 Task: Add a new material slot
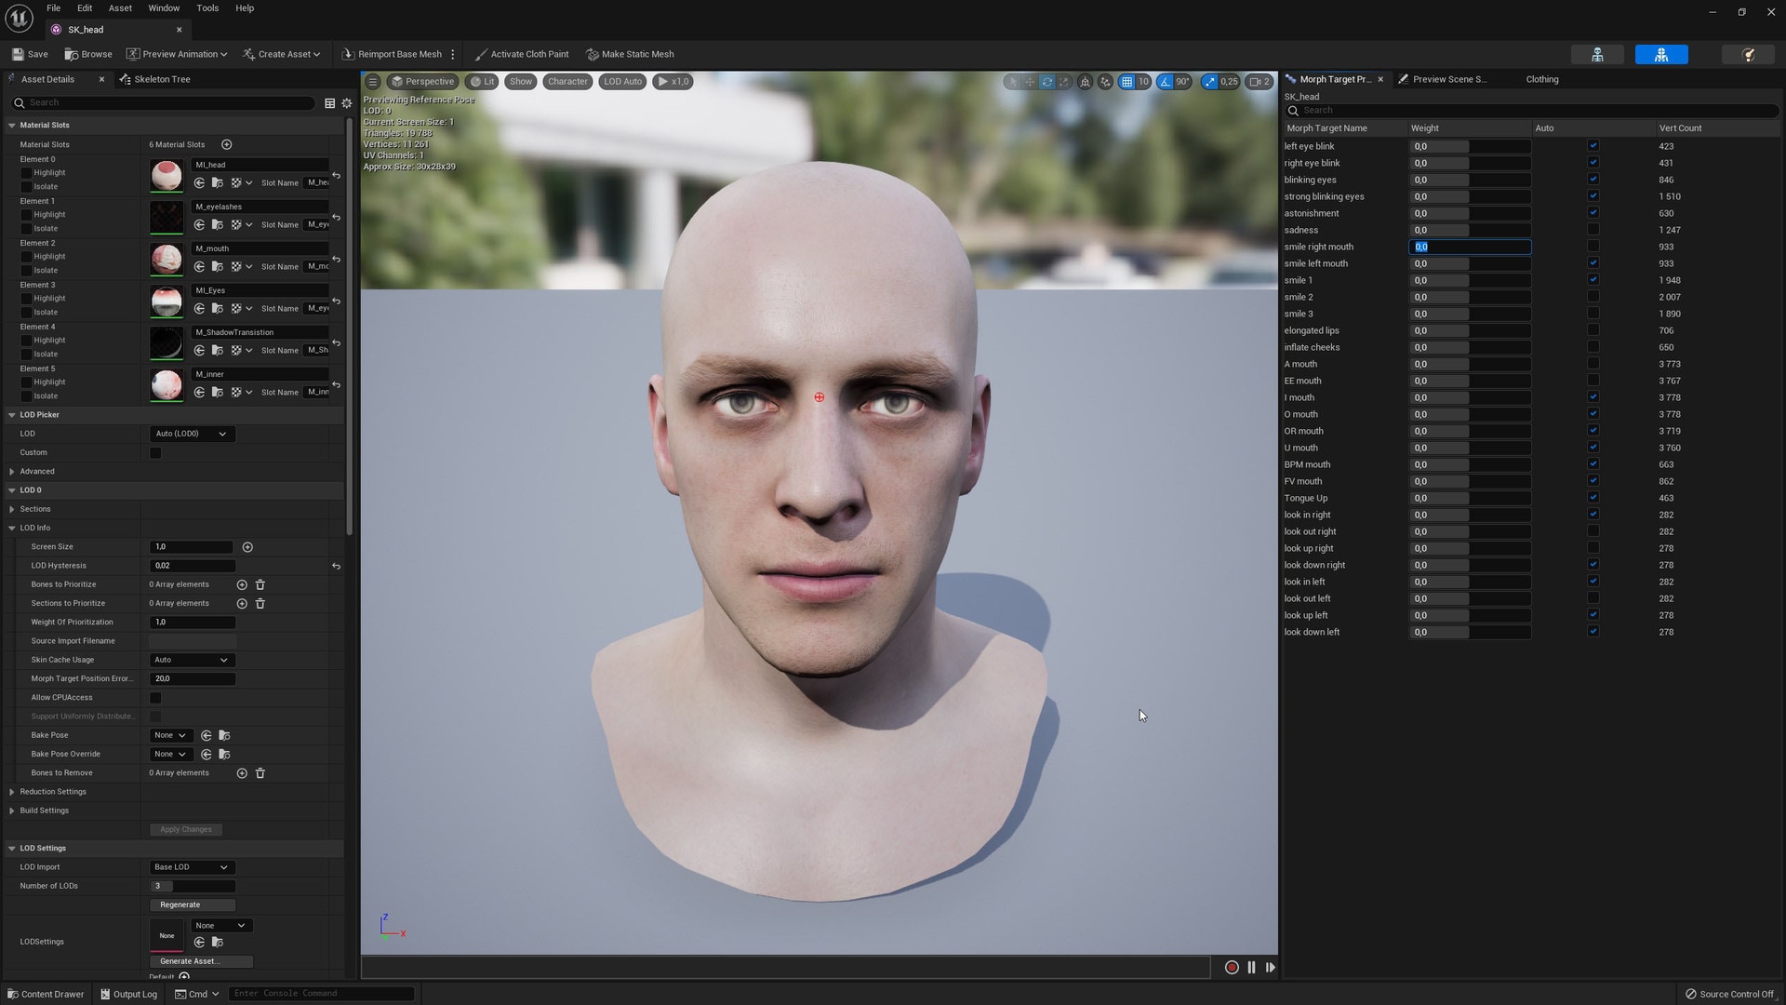pos(226,144)
